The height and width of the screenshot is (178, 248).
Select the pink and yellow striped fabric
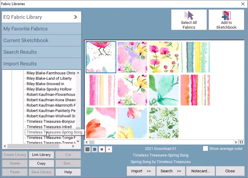point(101,90)
